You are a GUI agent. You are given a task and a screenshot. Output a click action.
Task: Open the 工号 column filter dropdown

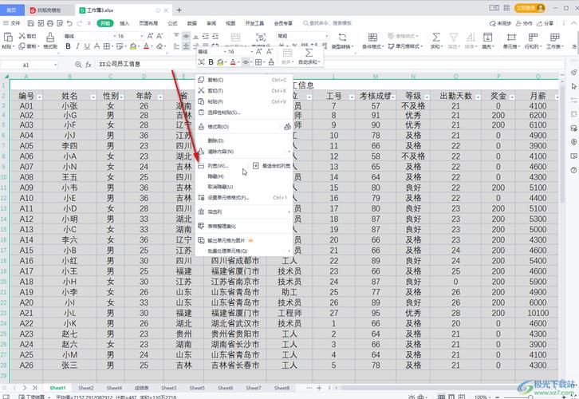352,97
